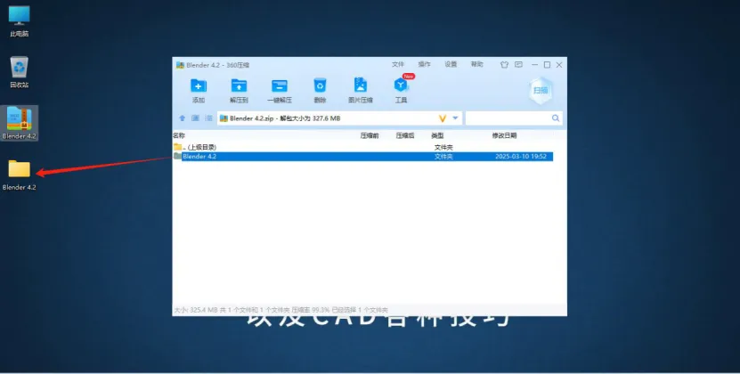Close the 360压缩 window
This screenshot has width=740, height=374.
(559, 65)
